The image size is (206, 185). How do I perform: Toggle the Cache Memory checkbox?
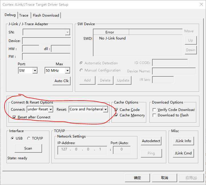pyautogui.click(x=116, y=115)
